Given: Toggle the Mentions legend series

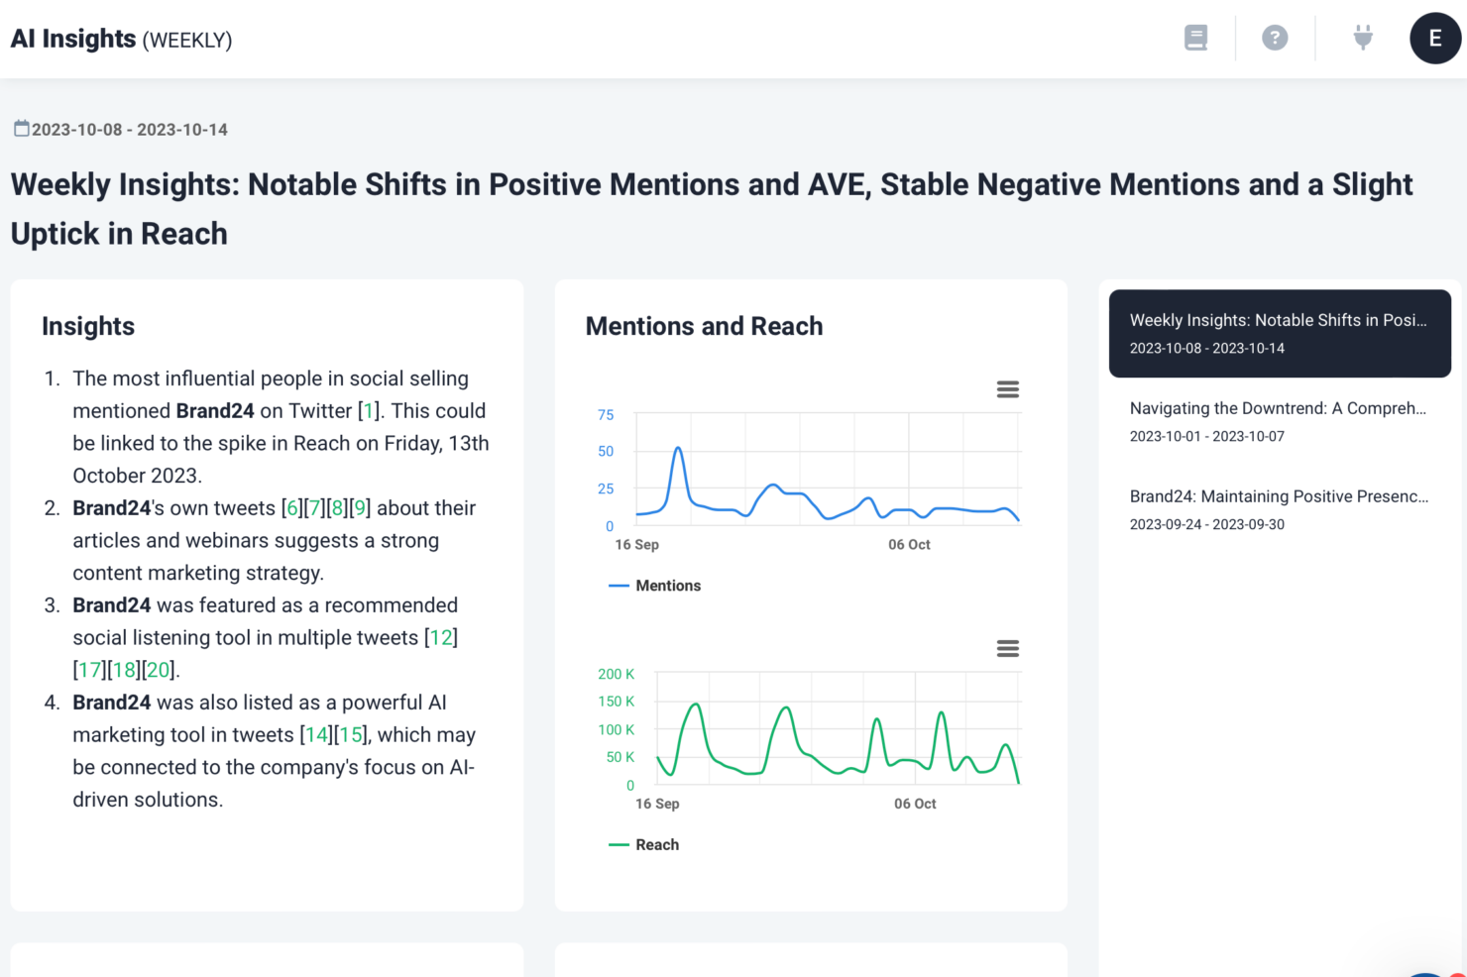Looking at the screenshot, I should [x=655, y=586].
